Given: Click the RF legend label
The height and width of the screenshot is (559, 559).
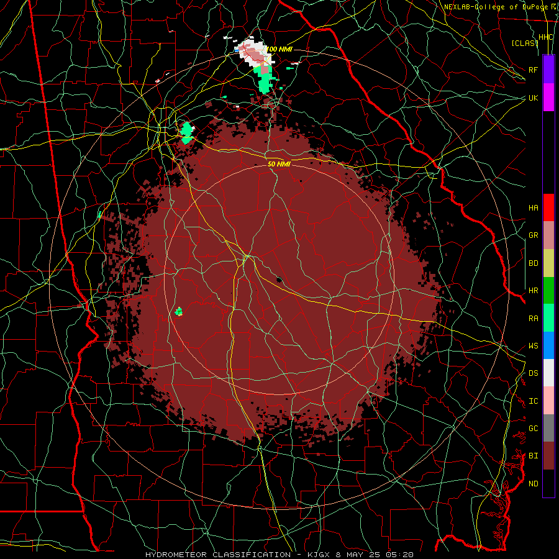Looking at the screenshot, I should tap(533, 70).
